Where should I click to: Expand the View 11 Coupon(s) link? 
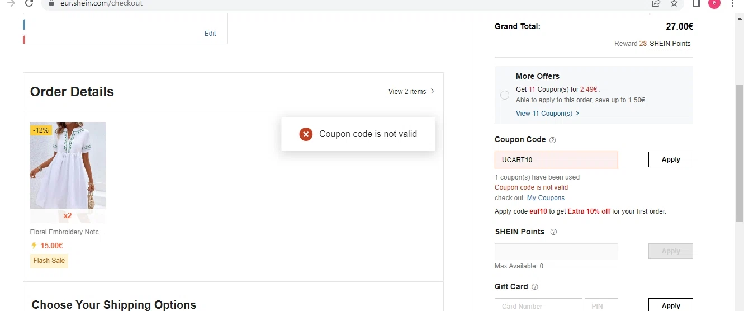pos(547,114)
